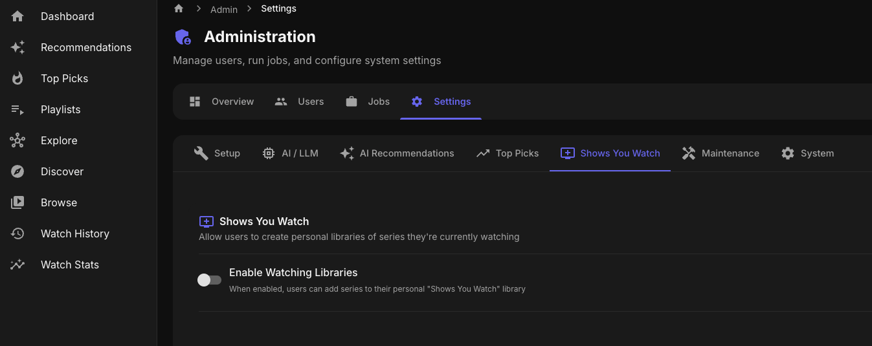Click the Top Picks flame icon
872x346 pixels.
coord(17,78)
